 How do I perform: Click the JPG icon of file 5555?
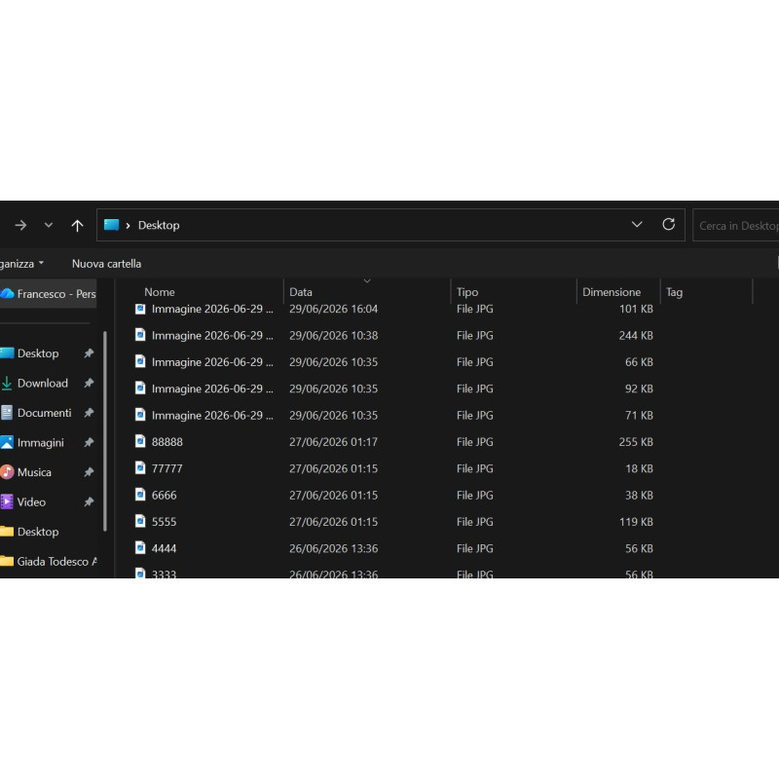(x=140, y=521)
